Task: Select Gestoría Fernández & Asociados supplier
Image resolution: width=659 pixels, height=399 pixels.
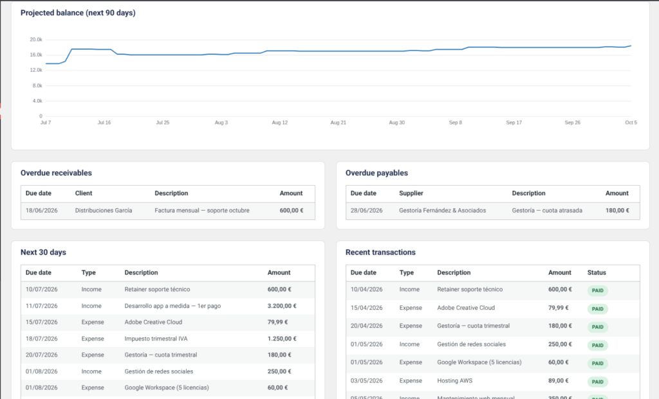Action: tap(442, 211)
